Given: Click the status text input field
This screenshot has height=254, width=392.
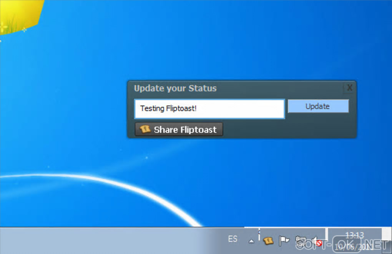Looking at the screenshot, I should (x=209, y=109).
